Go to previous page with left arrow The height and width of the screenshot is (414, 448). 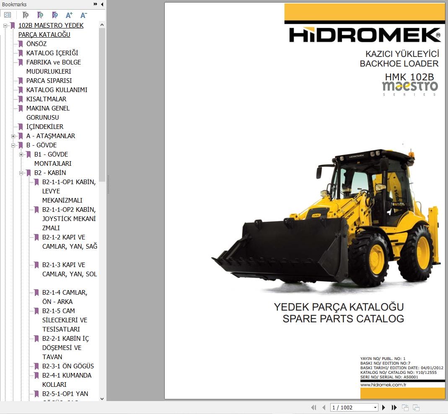click(x=324, y=407)
